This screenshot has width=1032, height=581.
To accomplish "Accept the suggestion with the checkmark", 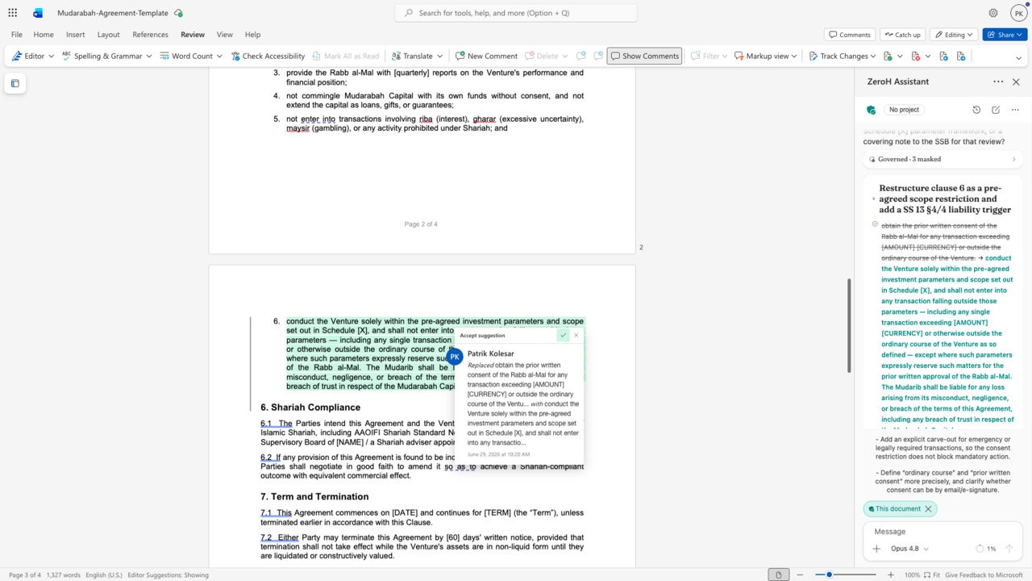I will tap(563, 335).
